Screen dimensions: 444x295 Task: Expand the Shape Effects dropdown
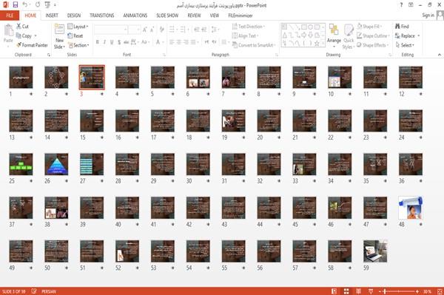[373, 45]
